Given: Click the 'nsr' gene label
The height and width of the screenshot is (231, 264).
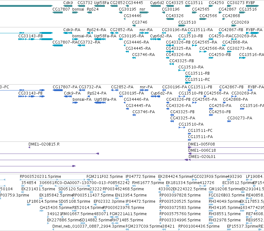Looking at the screenshot, I should click(142, 9).
